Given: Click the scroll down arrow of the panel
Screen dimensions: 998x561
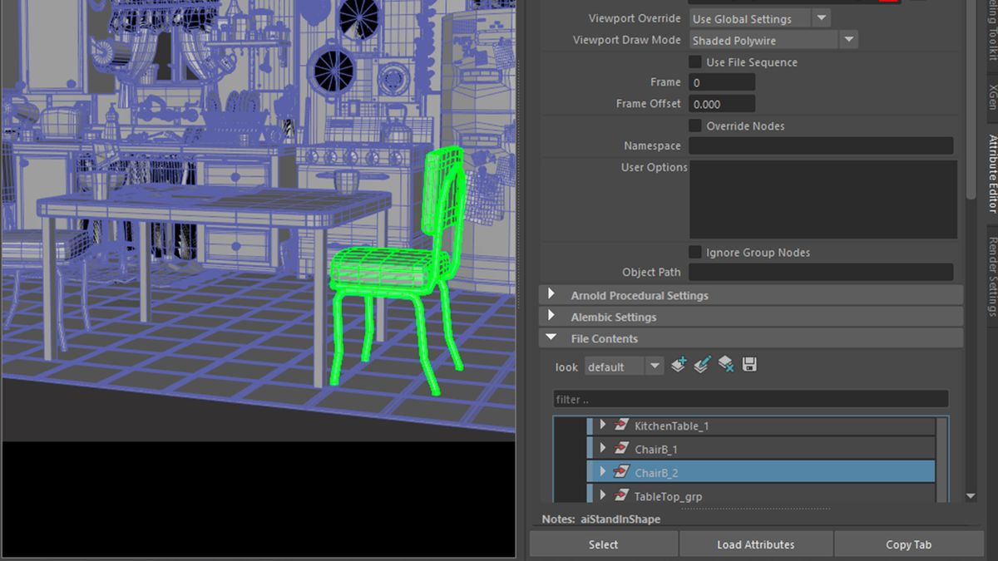Looking at the screenshot, I should pos(971,496).
